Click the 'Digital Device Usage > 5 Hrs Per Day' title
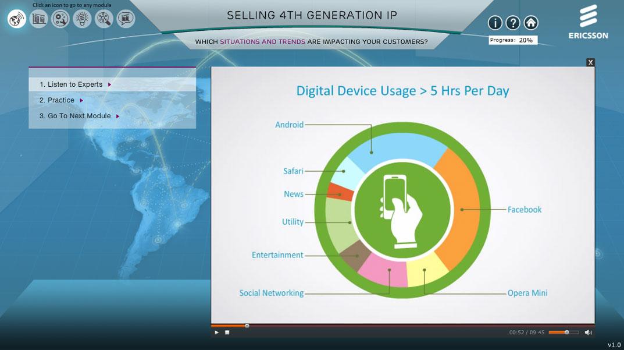 403,91
